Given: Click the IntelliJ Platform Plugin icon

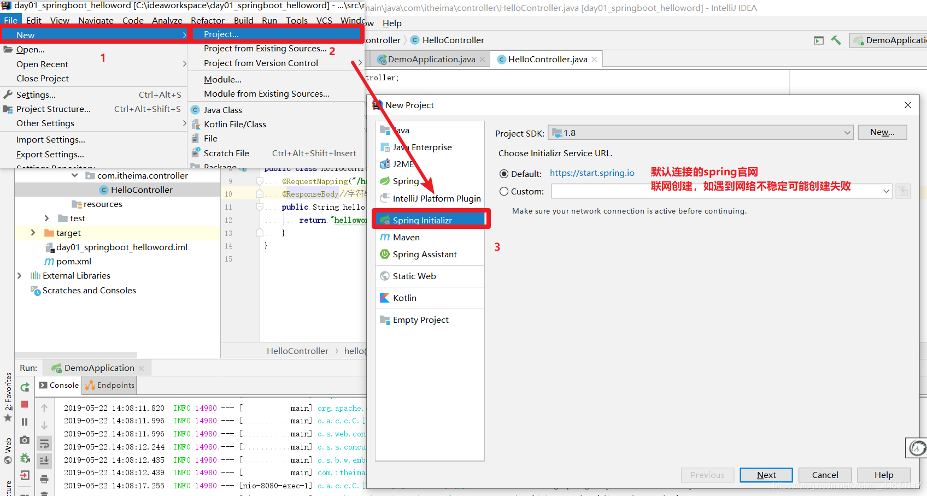Looking at the screenshot, I should coord(385,198).
